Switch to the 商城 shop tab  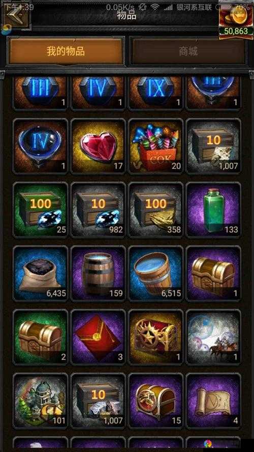click(x=188, y=51)
